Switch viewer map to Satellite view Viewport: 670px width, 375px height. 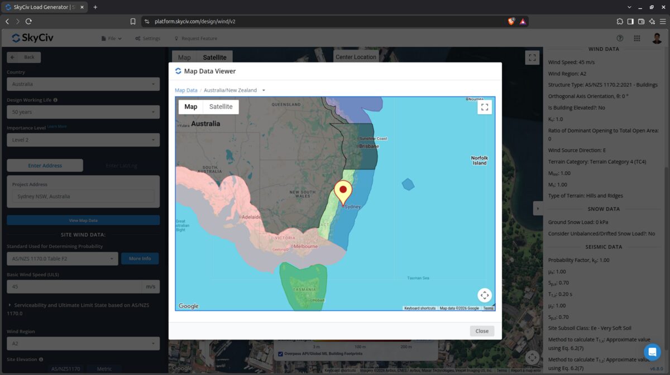(221, 106)
